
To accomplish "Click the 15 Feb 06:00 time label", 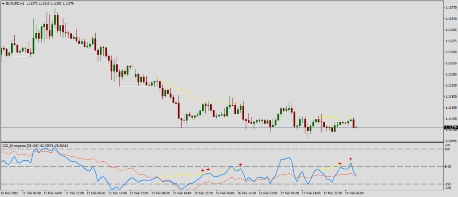I will click(x=161, y=193).
